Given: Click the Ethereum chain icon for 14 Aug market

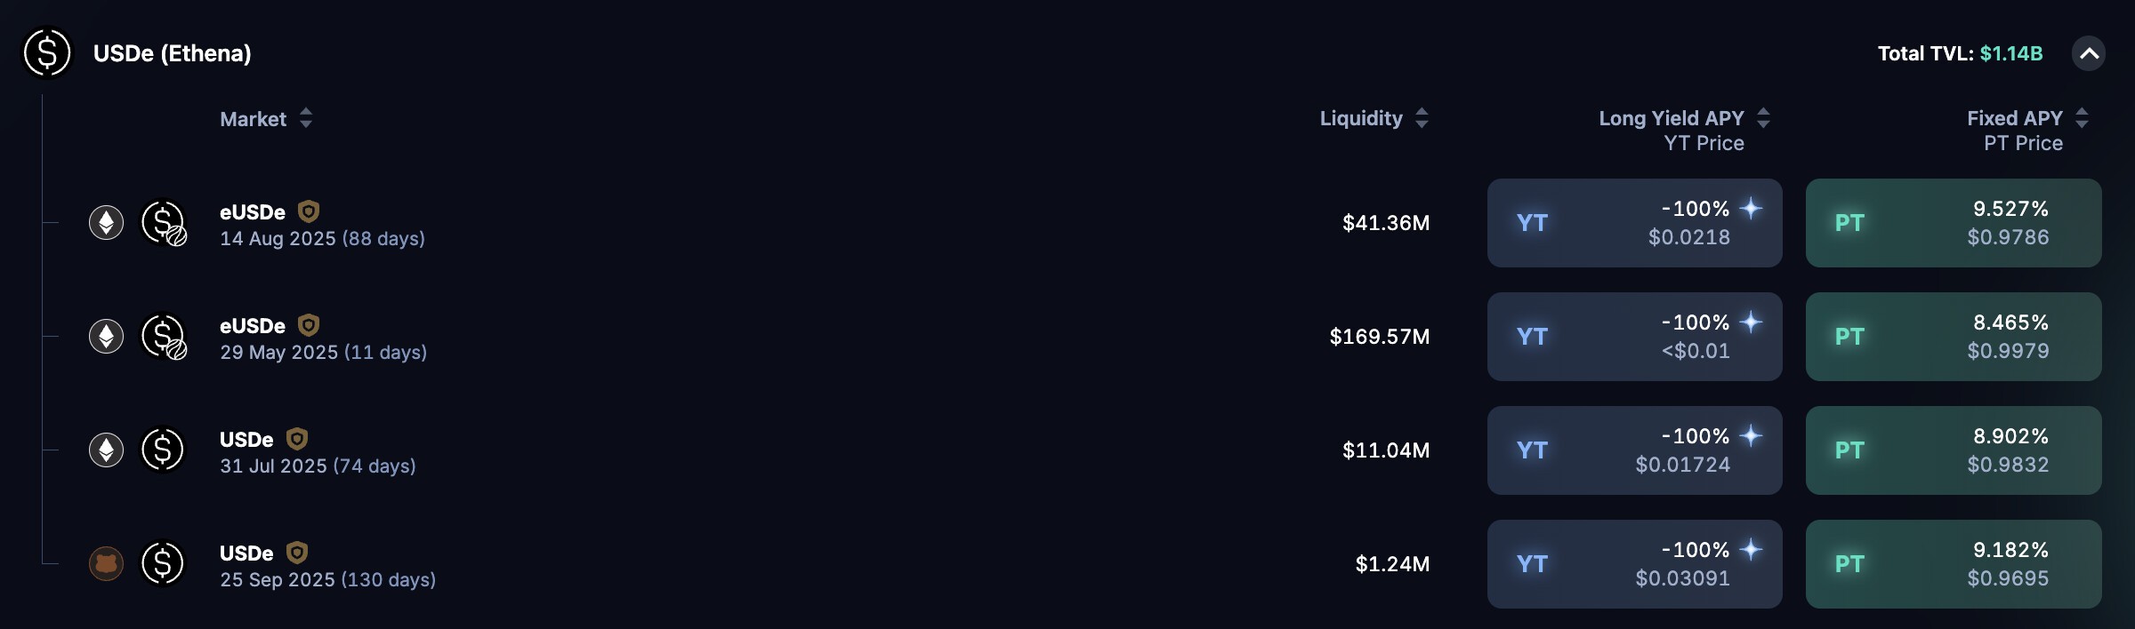Looking at the screenshot, I should tap(106, 222).
